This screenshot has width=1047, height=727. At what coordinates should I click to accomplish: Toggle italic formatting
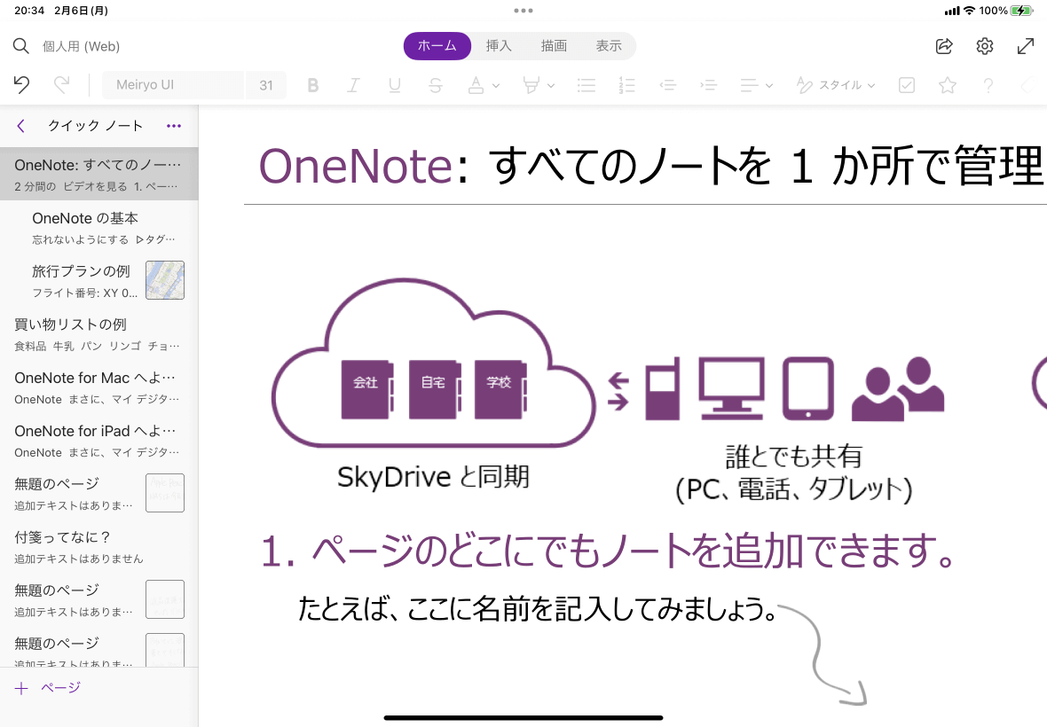[x=353, y=85]
